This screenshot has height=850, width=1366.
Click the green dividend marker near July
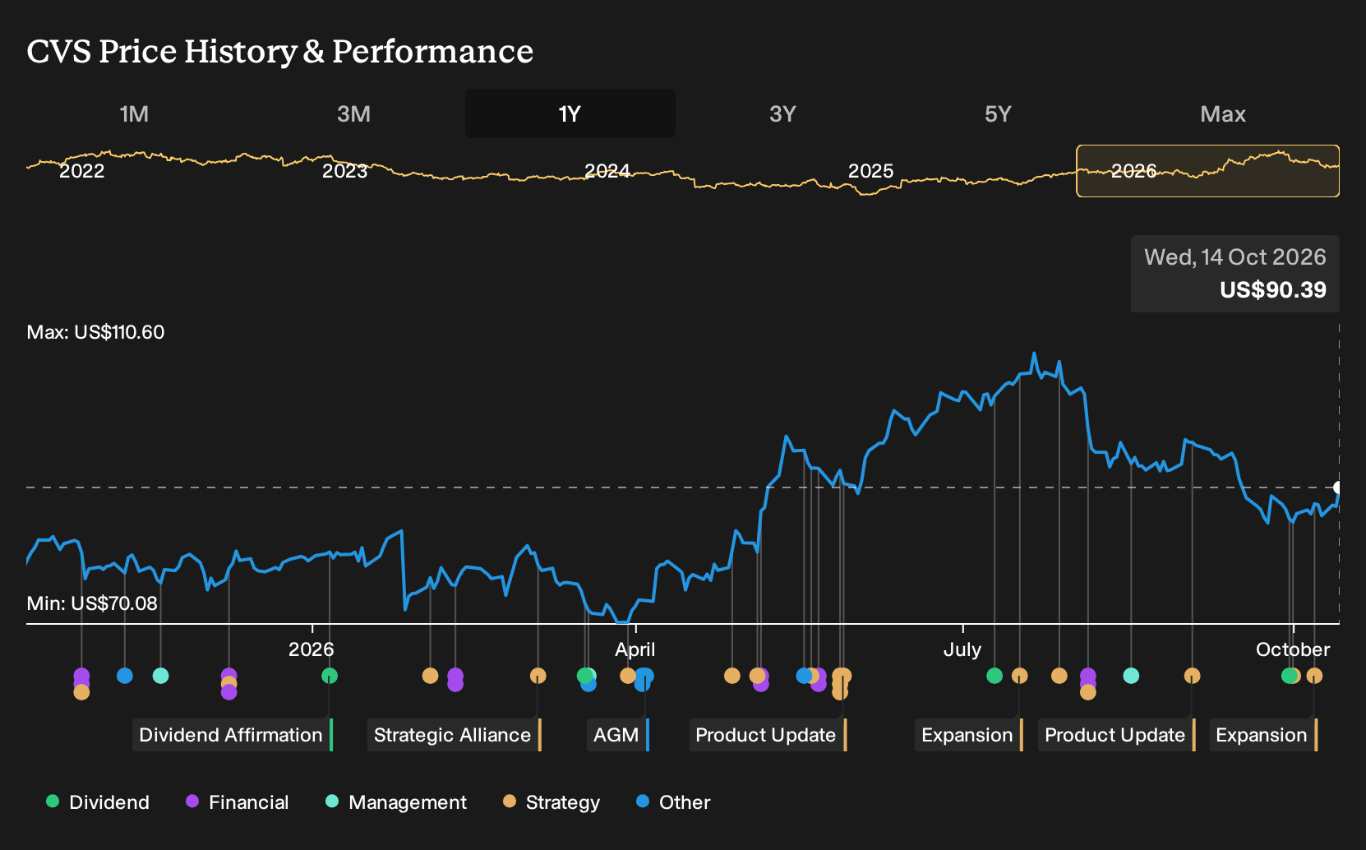tap(995, 676)
